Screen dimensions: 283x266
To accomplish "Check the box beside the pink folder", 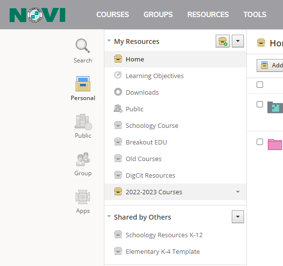I will (260, 142).
